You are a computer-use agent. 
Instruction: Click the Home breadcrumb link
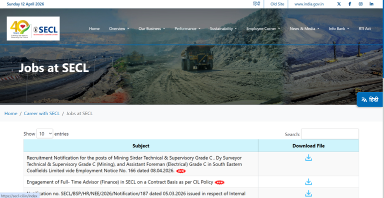(11, 113)
